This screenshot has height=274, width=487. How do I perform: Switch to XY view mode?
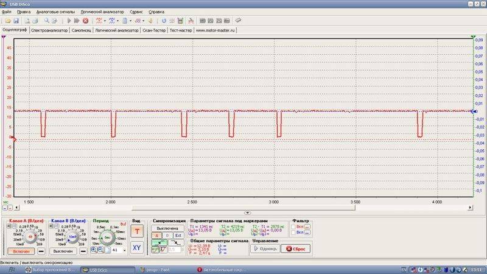click(137, 247)
